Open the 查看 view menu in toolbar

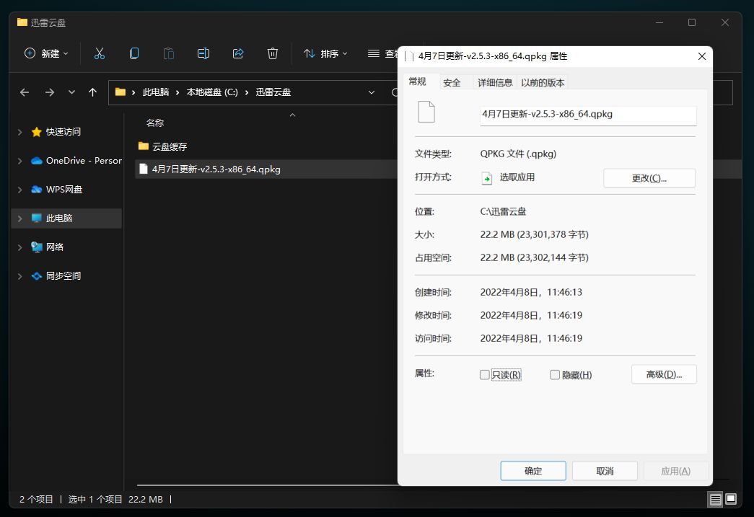pos(382,53)
